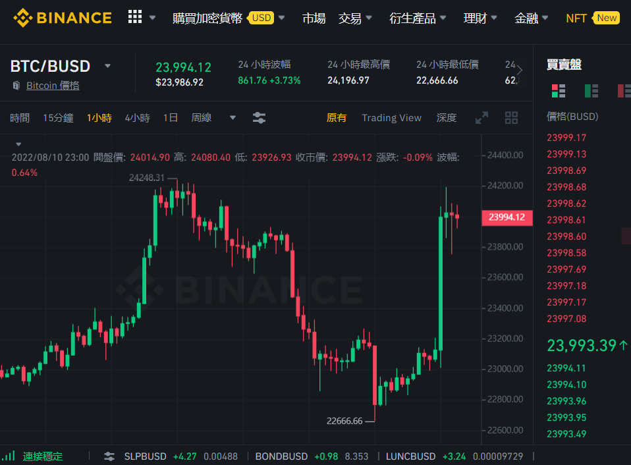Open the NFT page link
This screenshot has width=631, height=465.
576,18
